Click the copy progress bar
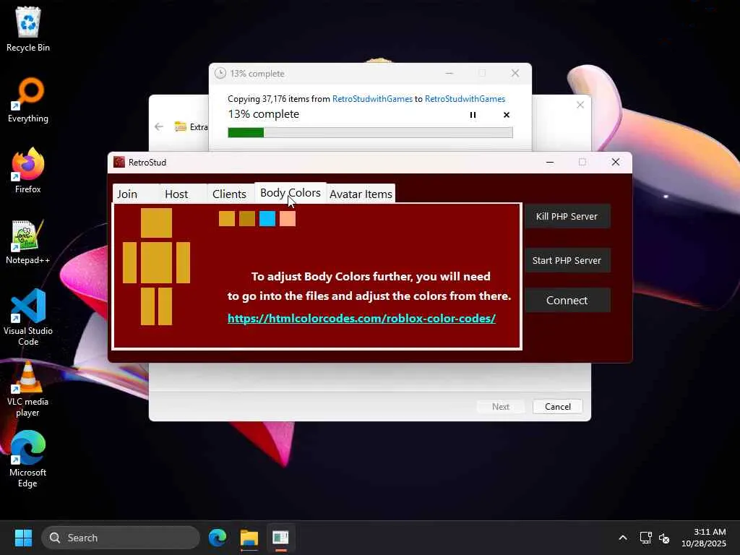The image size is (740, 555). [370, 133]
